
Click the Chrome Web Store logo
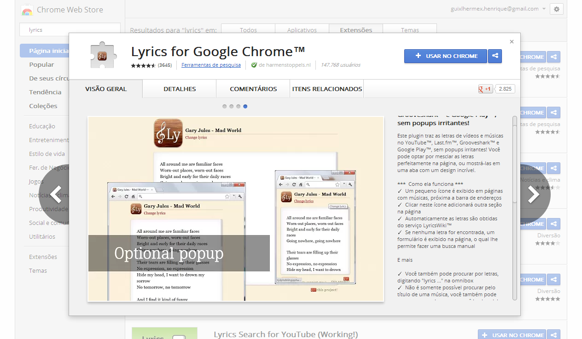(x=27, y=11)
